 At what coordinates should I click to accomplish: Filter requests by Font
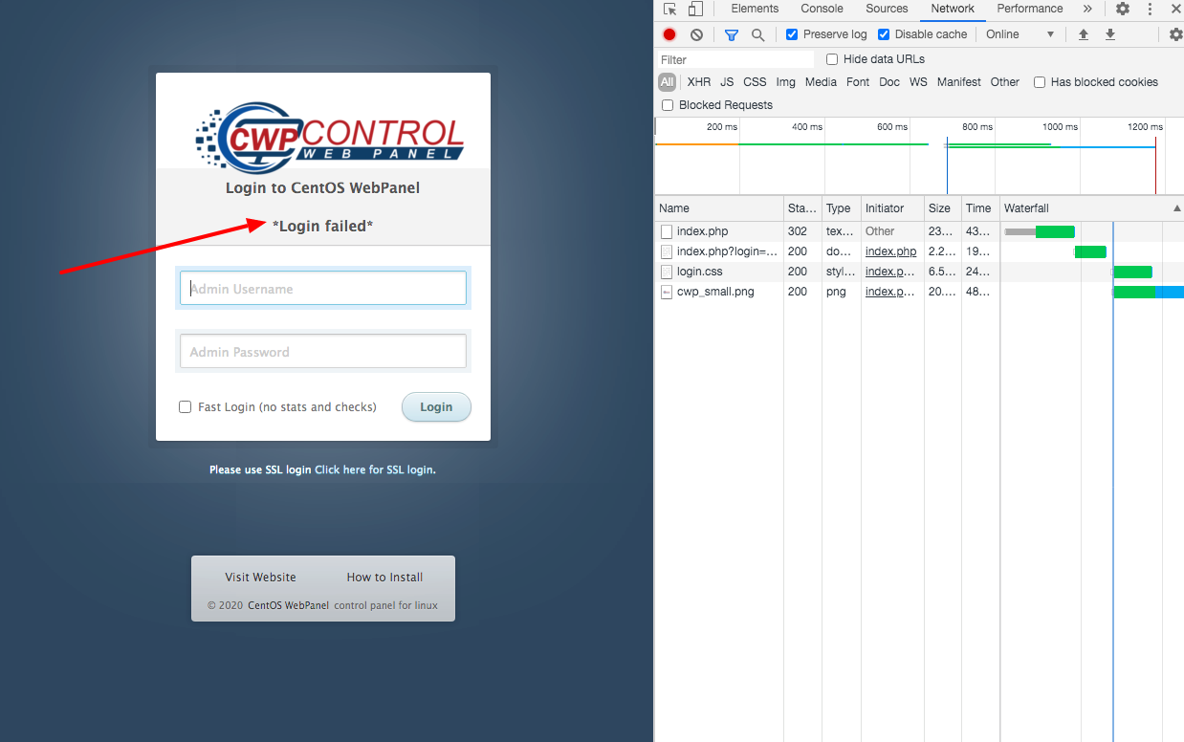pyautogui.click(x=858, y=82)
